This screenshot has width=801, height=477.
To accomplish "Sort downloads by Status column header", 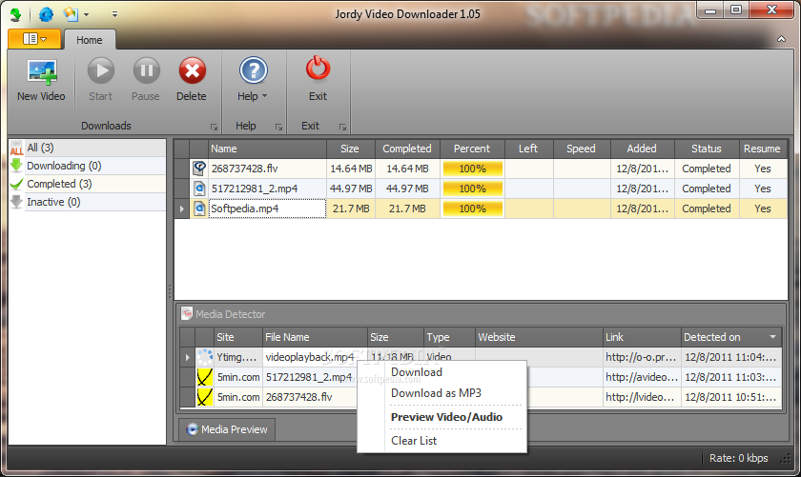I will click(707, 149).
